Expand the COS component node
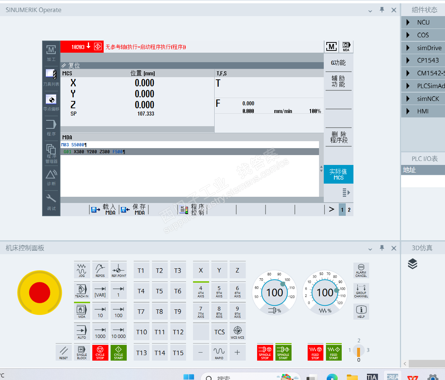The height and width of the screenshot is (380, 445). pyautogui.click(x=408, y=35)
